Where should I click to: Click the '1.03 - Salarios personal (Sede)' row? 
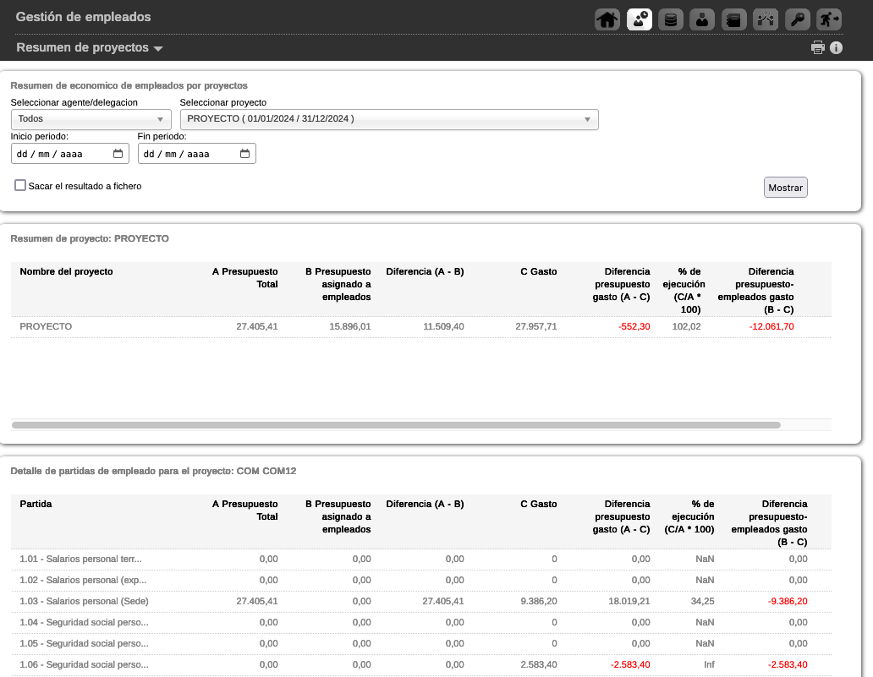pos(83,602)
